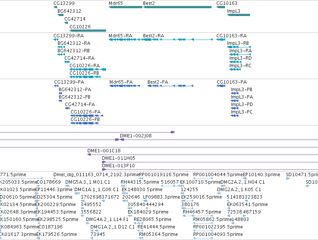Select protein CG13299-PA label
This screenshot has height=240, width=318.
[69, 82]
